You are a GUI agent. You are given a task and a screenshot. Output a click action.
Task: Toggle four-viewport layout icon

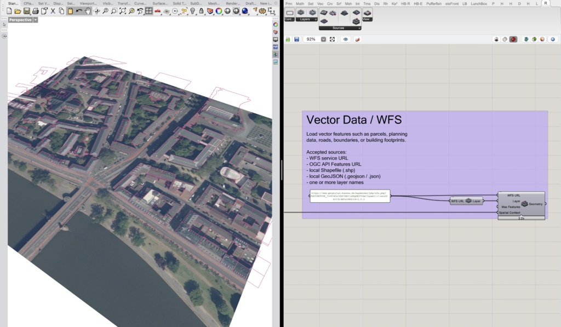[x=149, y=11]
